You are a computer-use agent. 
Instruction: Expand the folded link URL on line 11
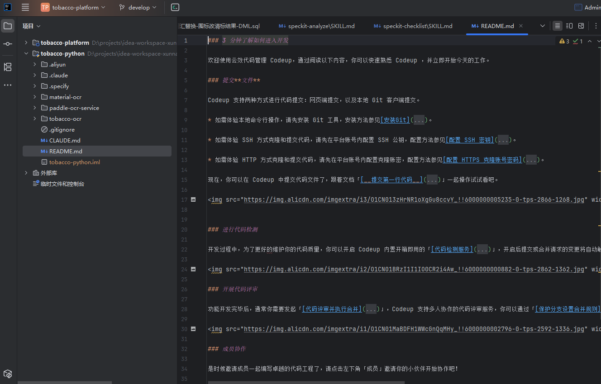(x=503, y=140)
